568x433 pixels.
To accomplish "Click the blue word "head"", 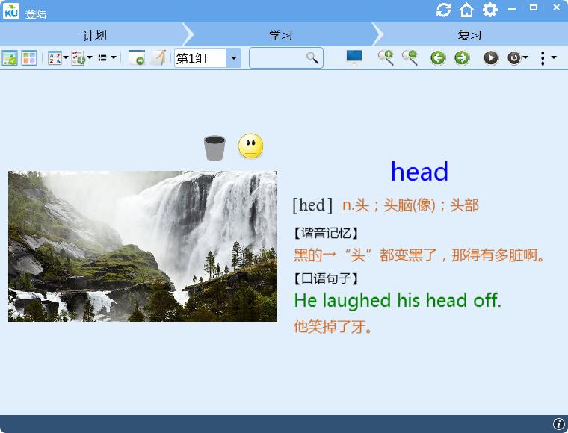I will pos(419,172).
